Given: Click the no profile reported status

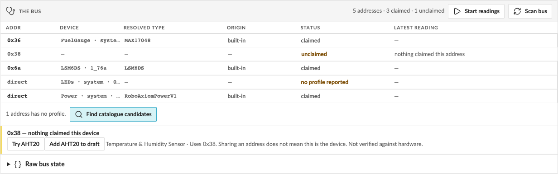Looking at the screenshot, I should click(x=325, y=82).
